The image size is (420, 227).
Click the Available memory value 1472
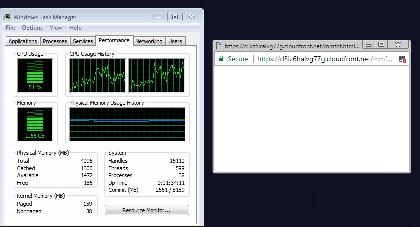[x=86, y=175]
